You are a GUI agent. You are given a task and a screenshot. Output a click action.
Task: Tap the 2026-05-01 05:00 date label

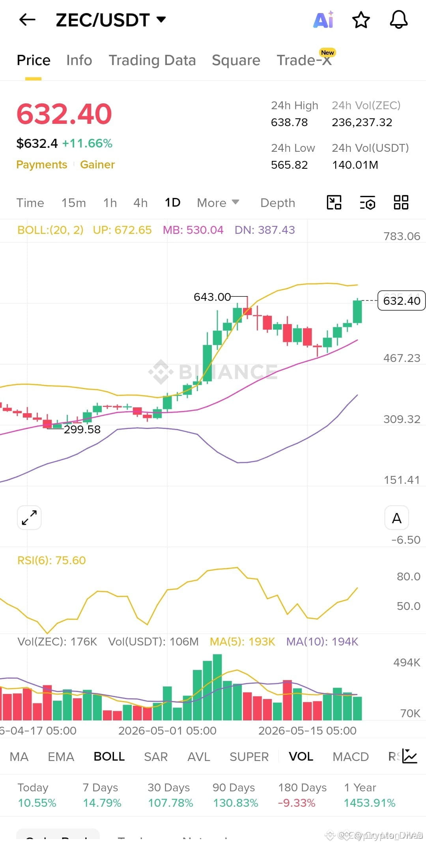167,731
